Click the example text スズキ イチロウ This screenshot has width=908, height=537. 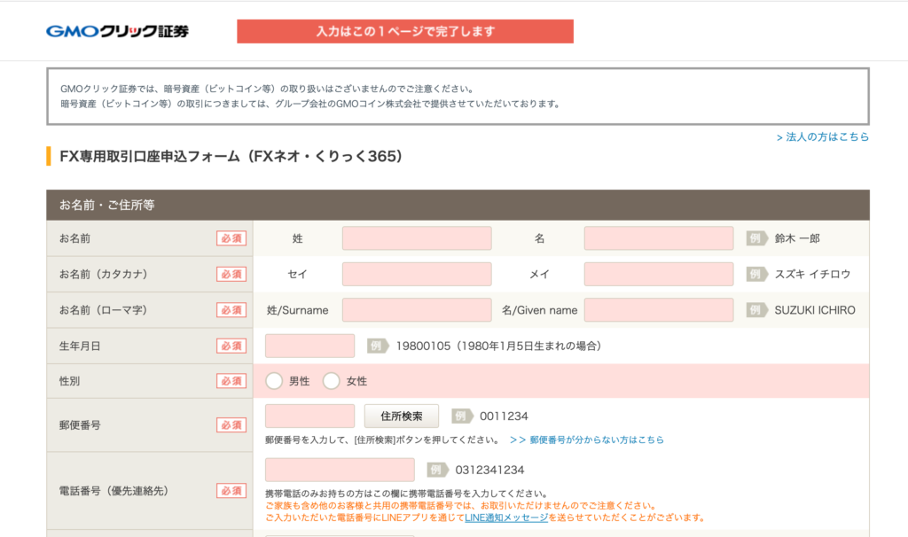point(812,275)
